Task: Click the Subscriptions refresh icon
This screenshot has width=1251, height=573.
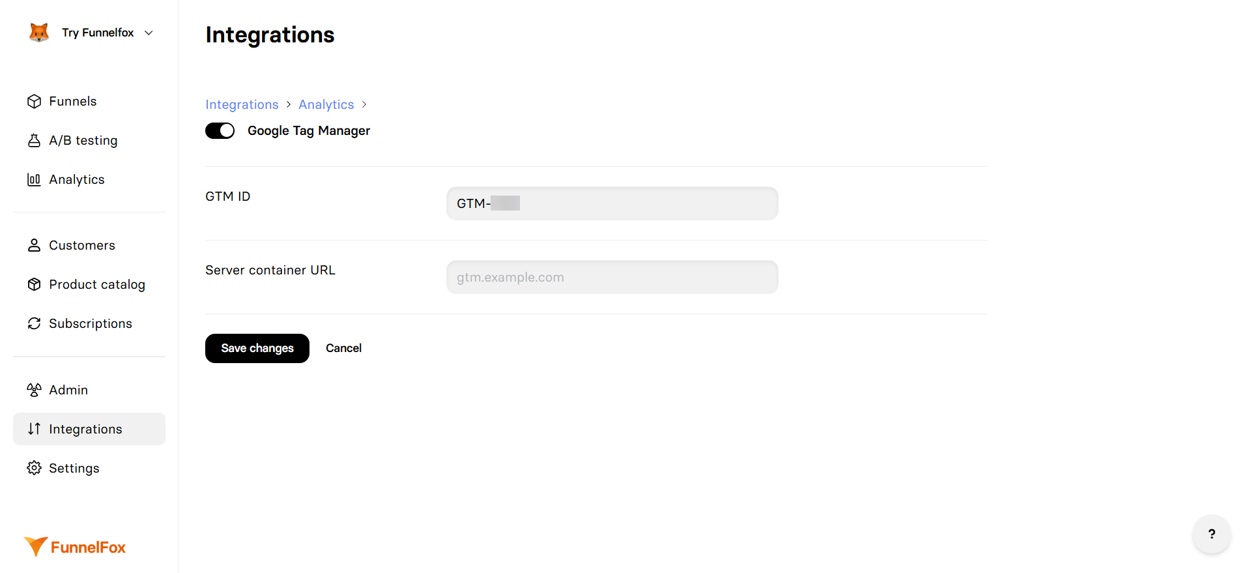Action: 34,323
